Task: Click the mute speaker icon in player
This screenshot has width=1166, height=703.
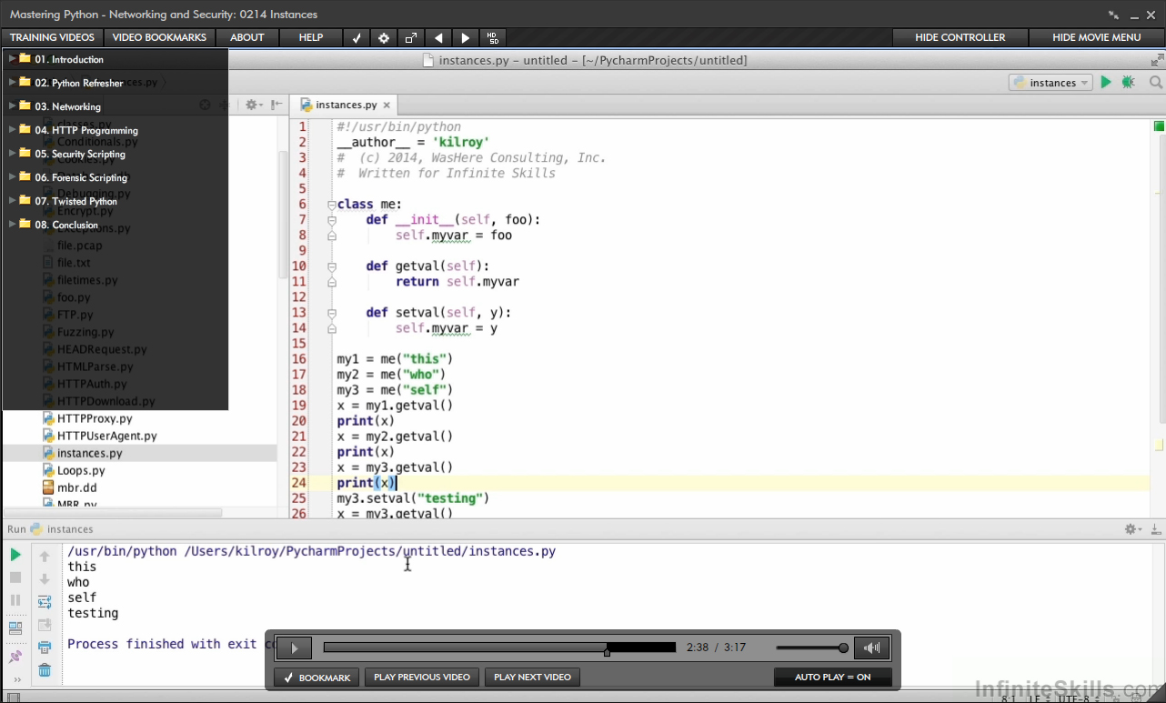Action: pyautogui.click(x=872, y=648)
